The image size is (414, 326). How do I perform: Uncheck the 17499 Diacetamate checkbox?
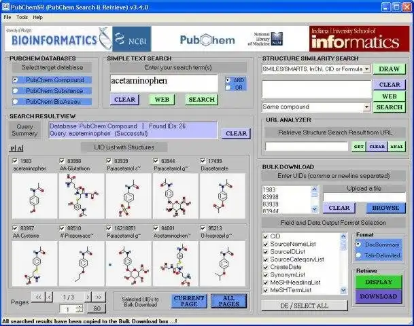(x=203, y=161)
